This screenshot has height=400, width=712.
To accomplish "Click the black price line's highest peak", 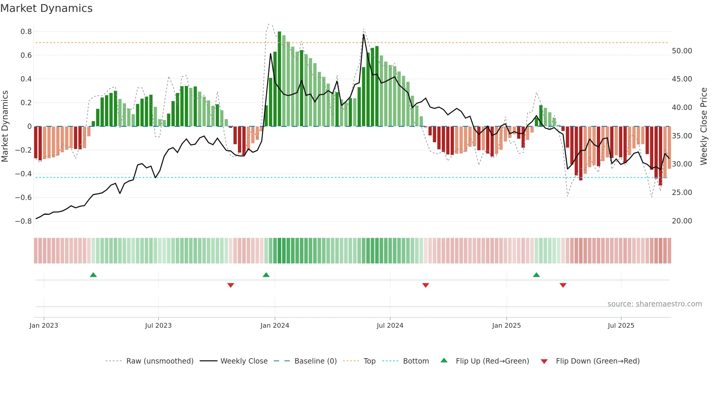I will (x=363, y=34).
